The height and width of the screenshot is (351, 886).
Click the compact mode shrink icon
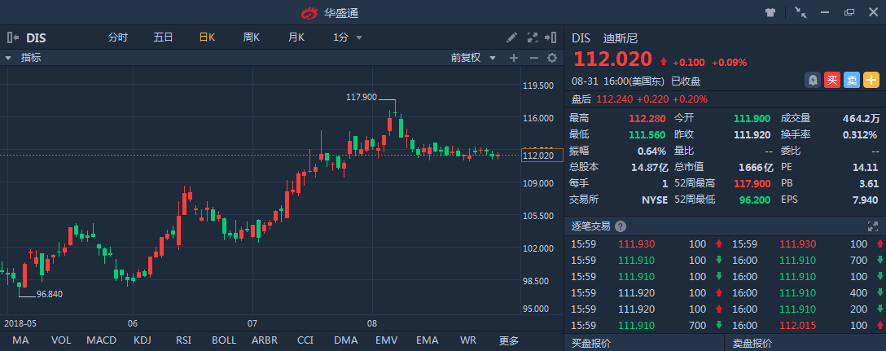(x=800, y=12)
